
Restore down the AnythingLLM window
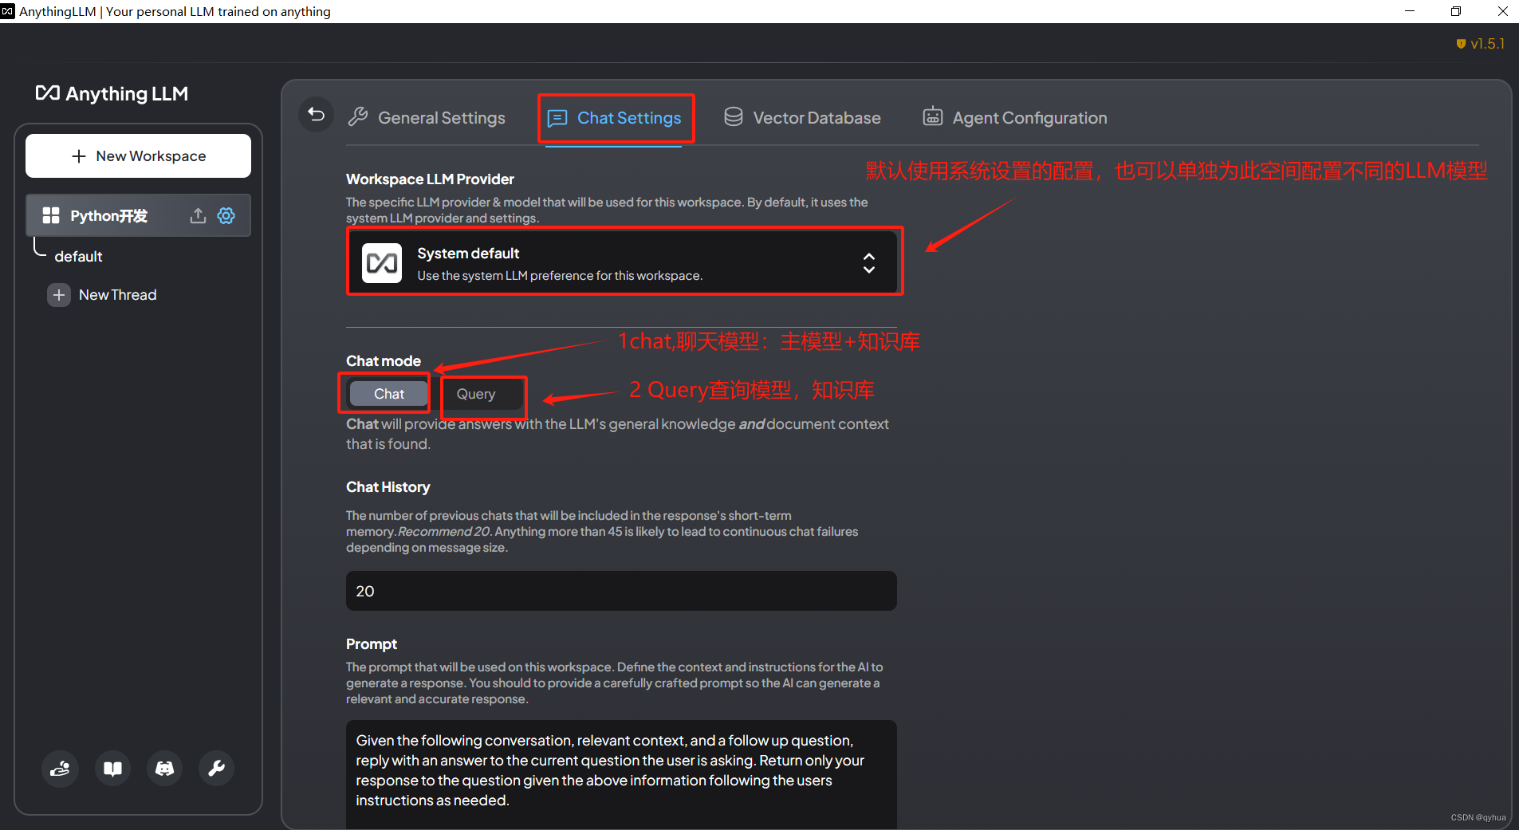click(1456, 11)
